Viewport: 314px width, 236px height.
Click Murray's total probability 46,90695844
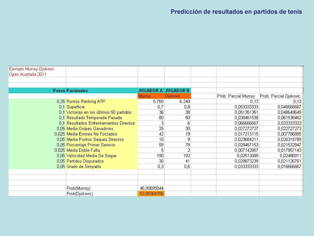[x=151, y=188]
